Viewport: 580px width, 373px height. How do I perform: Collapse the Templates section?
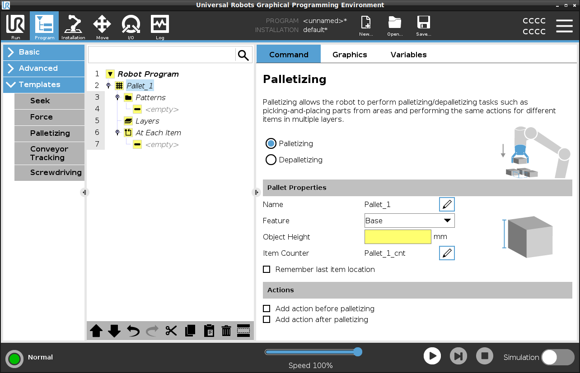coord(44,85)
